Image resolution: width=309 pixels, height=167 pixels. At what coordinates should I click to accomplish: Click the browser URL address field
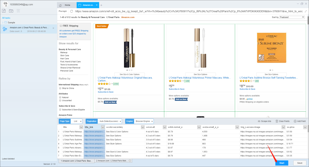pyautogui.click(x=189, y=11)
